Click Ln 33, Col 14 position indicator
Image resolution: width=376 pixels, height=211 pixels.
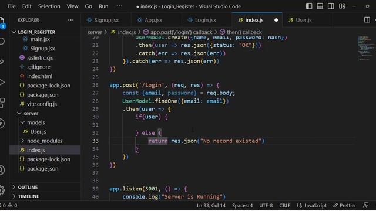click(211, 206)
